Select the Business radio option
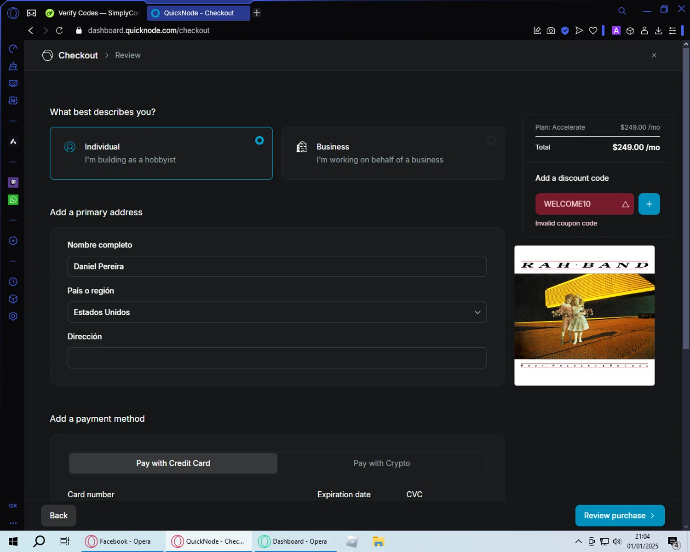The image size is (690, 552). coord(491,140)
